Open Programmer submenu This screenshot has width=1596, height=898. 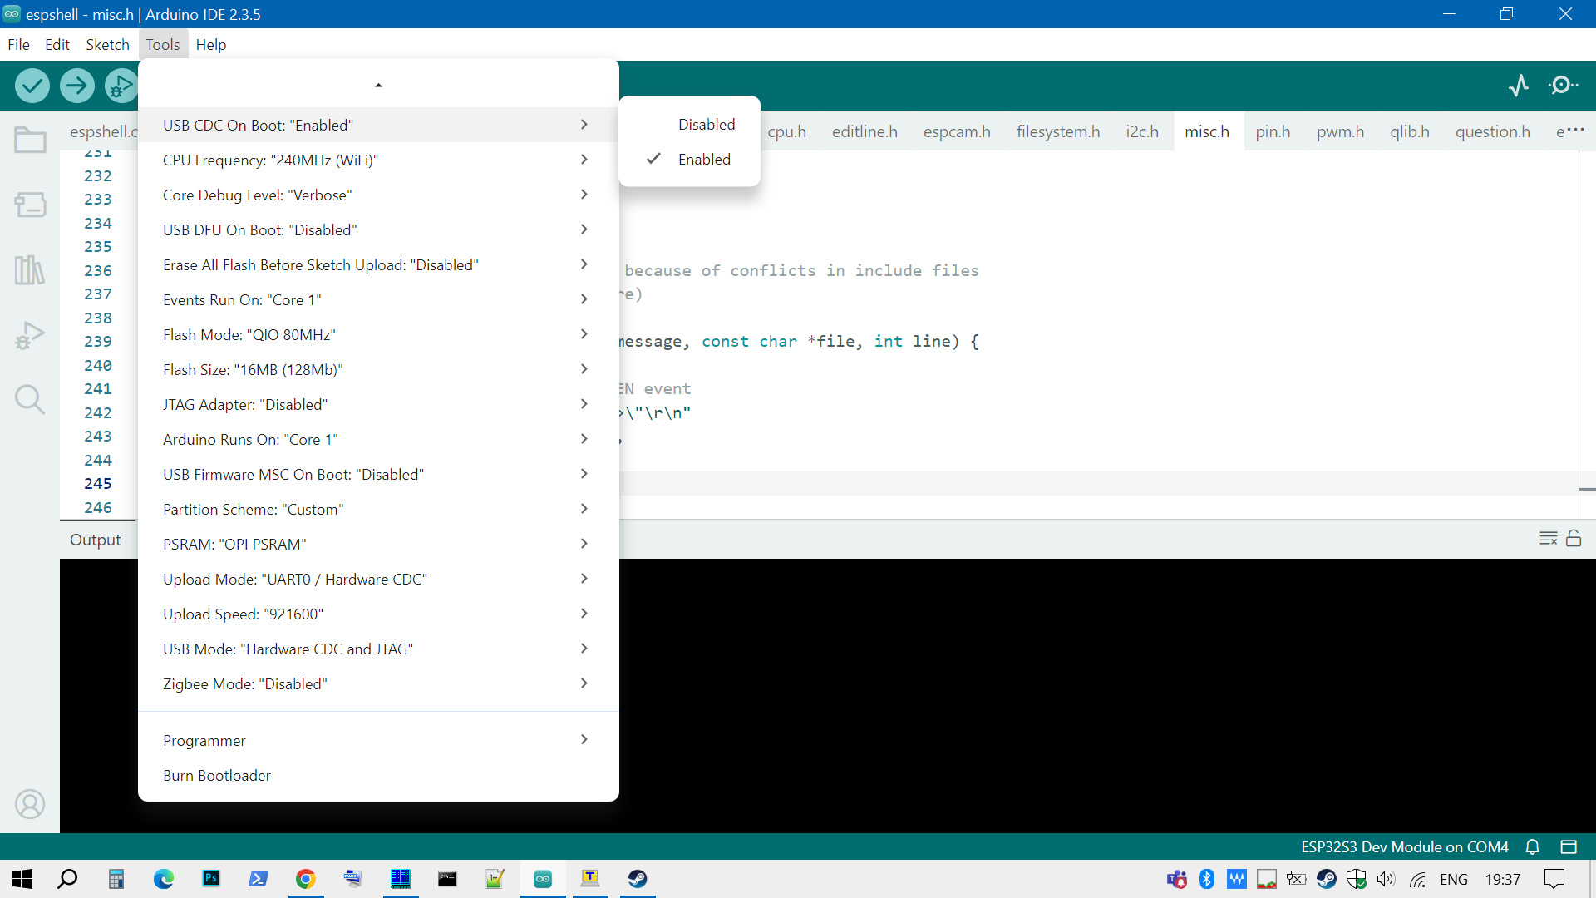pyautogui.click(x=378, y=740)
